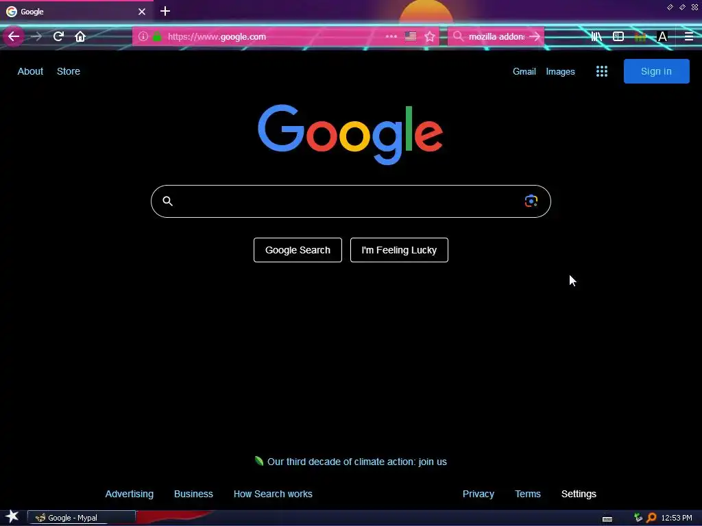Viewport: 702px width, 526px height.
Task: Click I'm Feeling Lucky button
Action: point(399,250)
